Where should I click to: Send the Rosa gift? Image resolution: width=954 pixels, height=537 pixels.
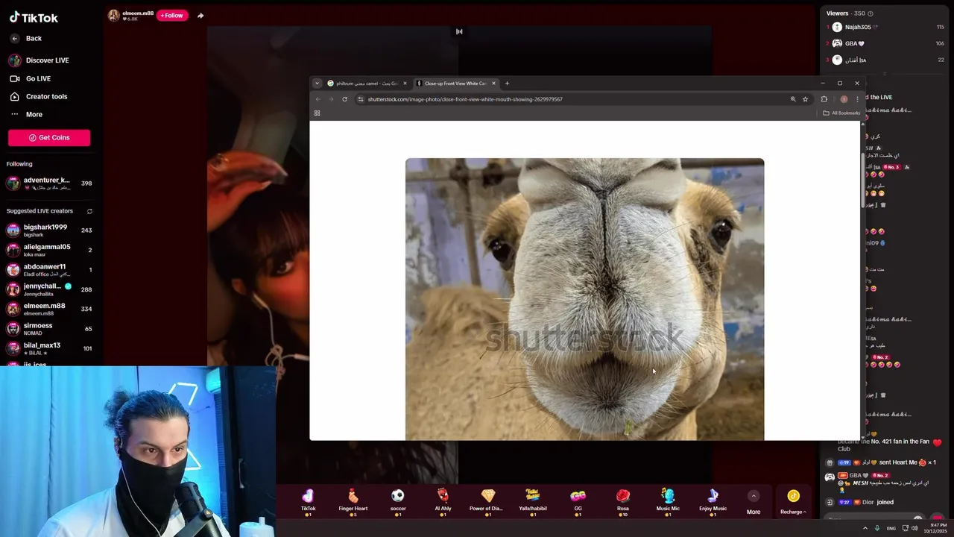[x=623, y=501]
